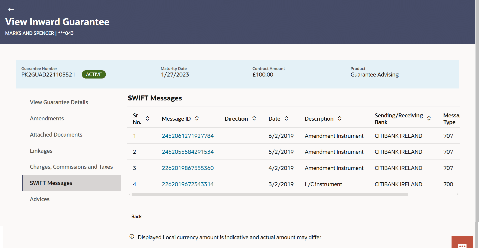Sort by Date column arrows
Image resolution: width=479 pixels, height=248 pixels.
coord(286,119)
